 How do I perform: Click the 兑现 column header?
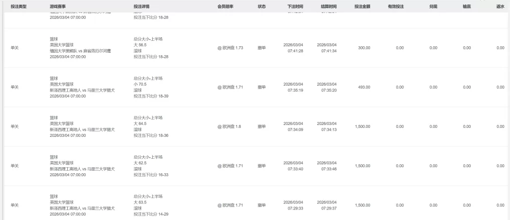433,6
